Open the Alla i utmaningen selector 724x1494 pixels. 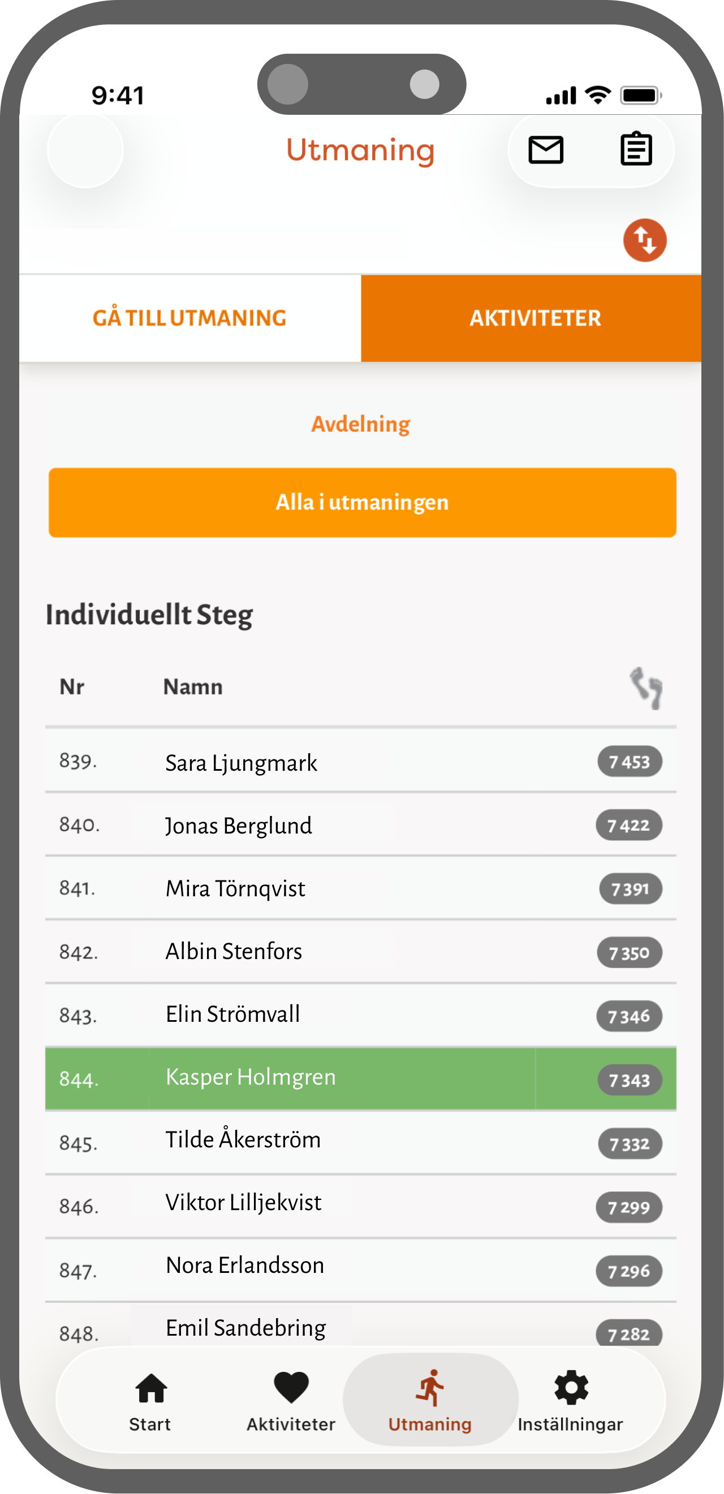(x=362, y=502)
